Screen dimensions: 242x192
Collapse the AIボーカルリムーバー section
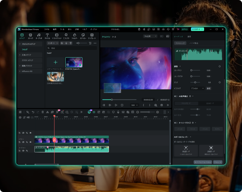(190, 137)
